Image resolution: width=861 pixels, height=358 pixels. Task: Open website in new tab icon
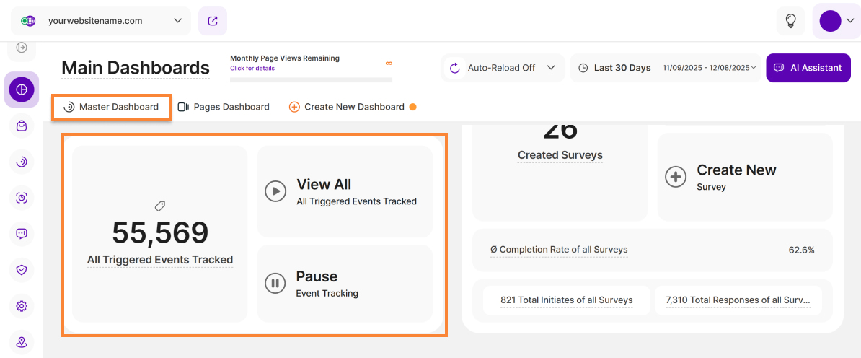tap(213, 21)
